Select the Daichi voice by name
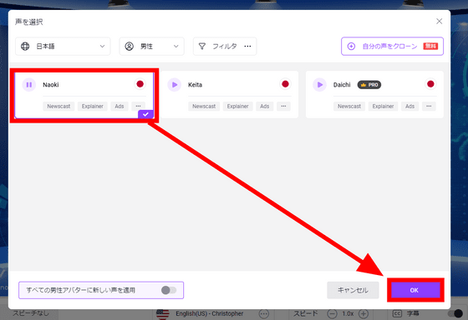 pos(342,85)
